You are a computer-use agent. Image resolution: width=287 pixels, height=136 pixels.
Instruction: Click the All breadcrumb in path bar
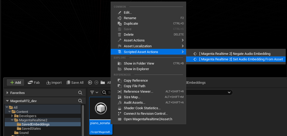point(109,82)
